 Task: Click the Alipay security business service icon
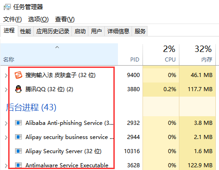coord(18,137)
